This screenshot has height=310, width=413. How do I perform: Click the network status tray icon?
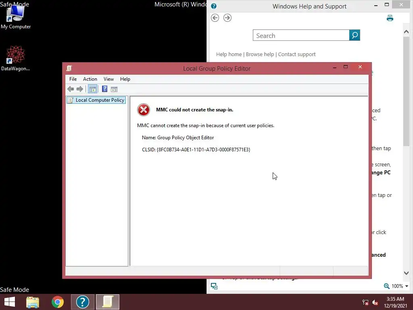(x=365, y=302)
